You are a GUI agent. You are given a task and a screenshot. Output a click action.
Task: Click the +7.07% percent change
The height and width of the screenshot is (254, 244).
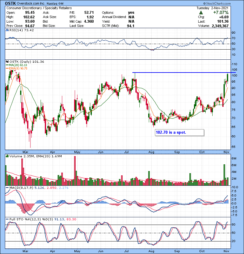tap(221, 13)
